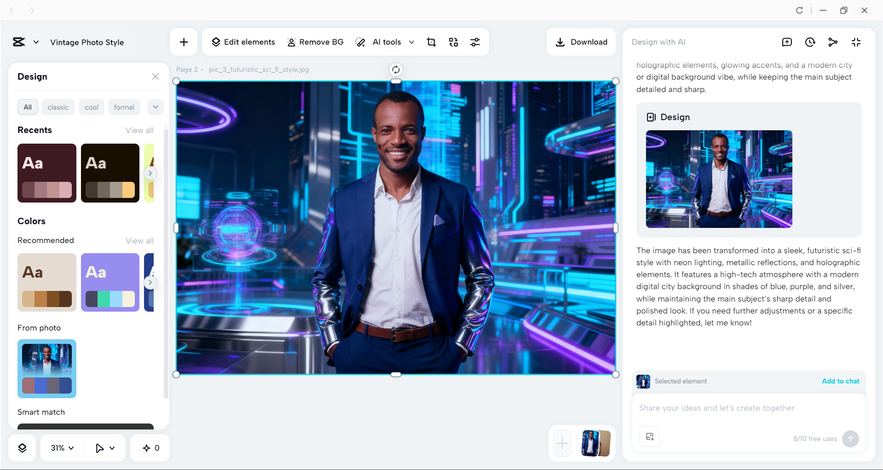The height and width of the screenshot is (470, 883).
Task: Expand the AI tools dropdown arrow
Action: pos(411,42)
